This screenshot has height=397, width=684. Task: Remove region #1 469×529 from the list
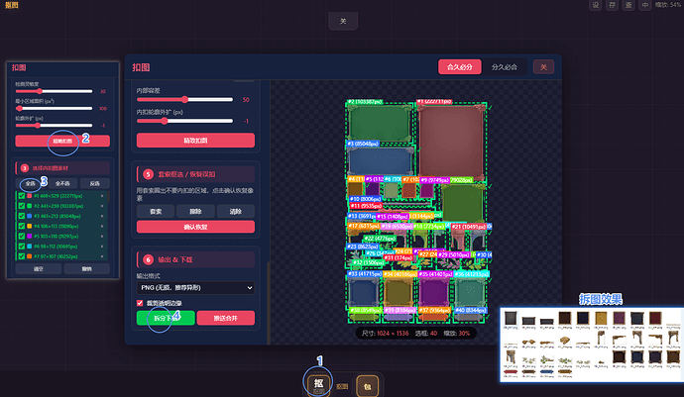tap(102, 196)
